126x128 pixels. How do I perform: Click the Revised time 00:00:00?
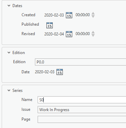pos(83,34)
